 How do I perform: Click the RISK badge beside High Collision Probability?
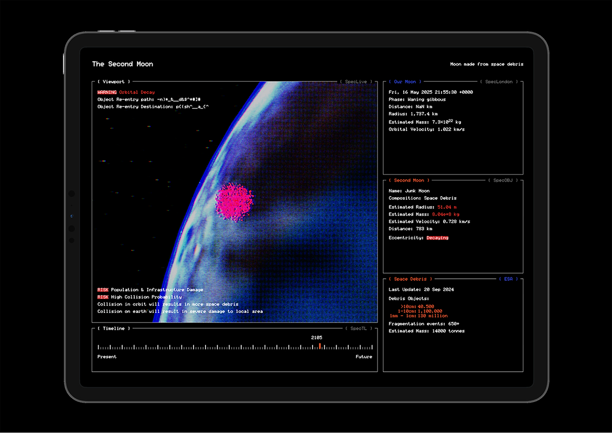(103, 297)
